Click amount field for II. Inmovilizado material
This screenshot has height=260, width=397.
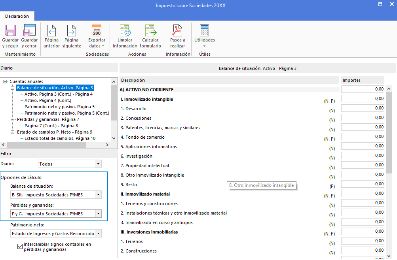click(x=363, y=193)
